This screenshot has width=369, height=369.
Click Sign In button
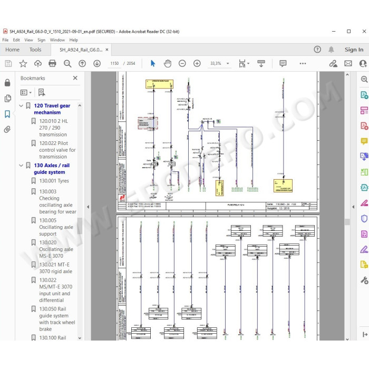(x=354, y=50)
